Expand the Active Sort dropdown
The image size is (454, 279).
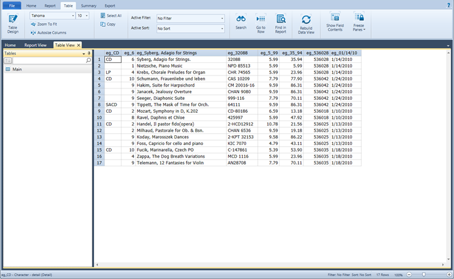click(222, 29)
